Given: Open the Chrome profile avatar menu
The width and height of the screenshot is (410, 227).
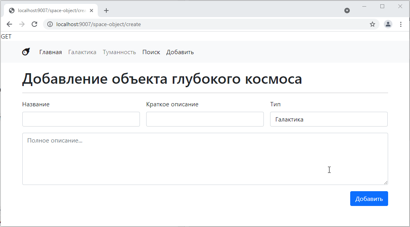Looking at the screenshot, I should coord(388,24).
